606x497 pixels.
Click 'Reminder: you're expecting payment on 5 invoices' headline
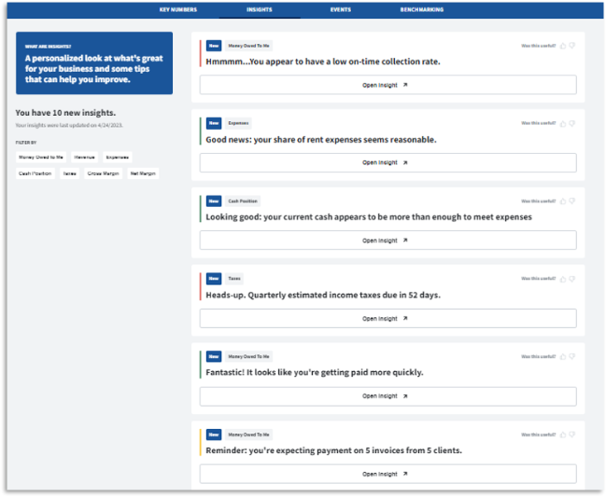pos(333,450)
